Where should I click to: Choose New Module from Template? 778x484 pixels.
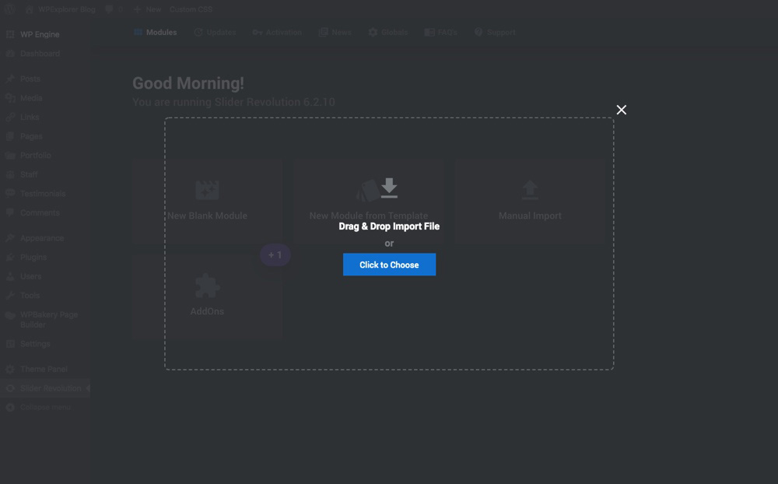369,201
